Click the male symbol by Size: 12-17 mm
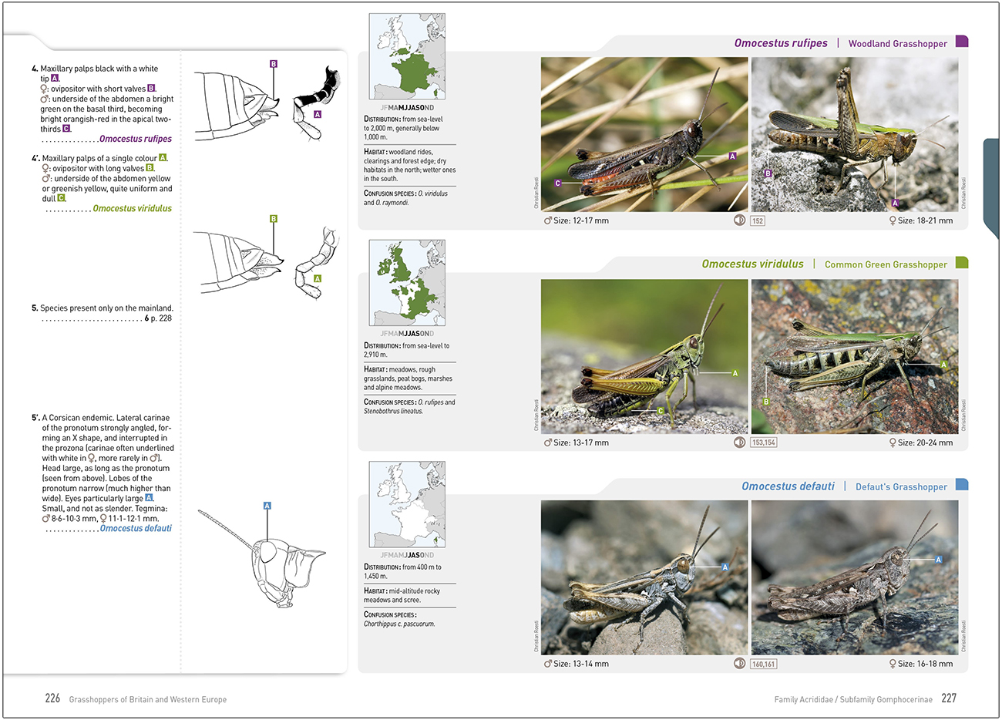Image resolution: width=1002 pixels, height=720 pixels. click(548, 221)
